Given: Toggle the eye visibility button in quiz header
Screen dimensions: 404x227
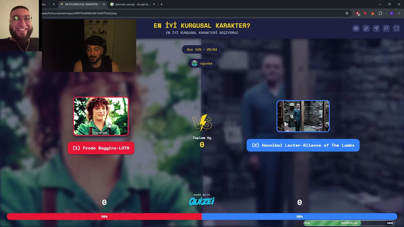Looking at the screenshot, I should [x=356, y=28].
